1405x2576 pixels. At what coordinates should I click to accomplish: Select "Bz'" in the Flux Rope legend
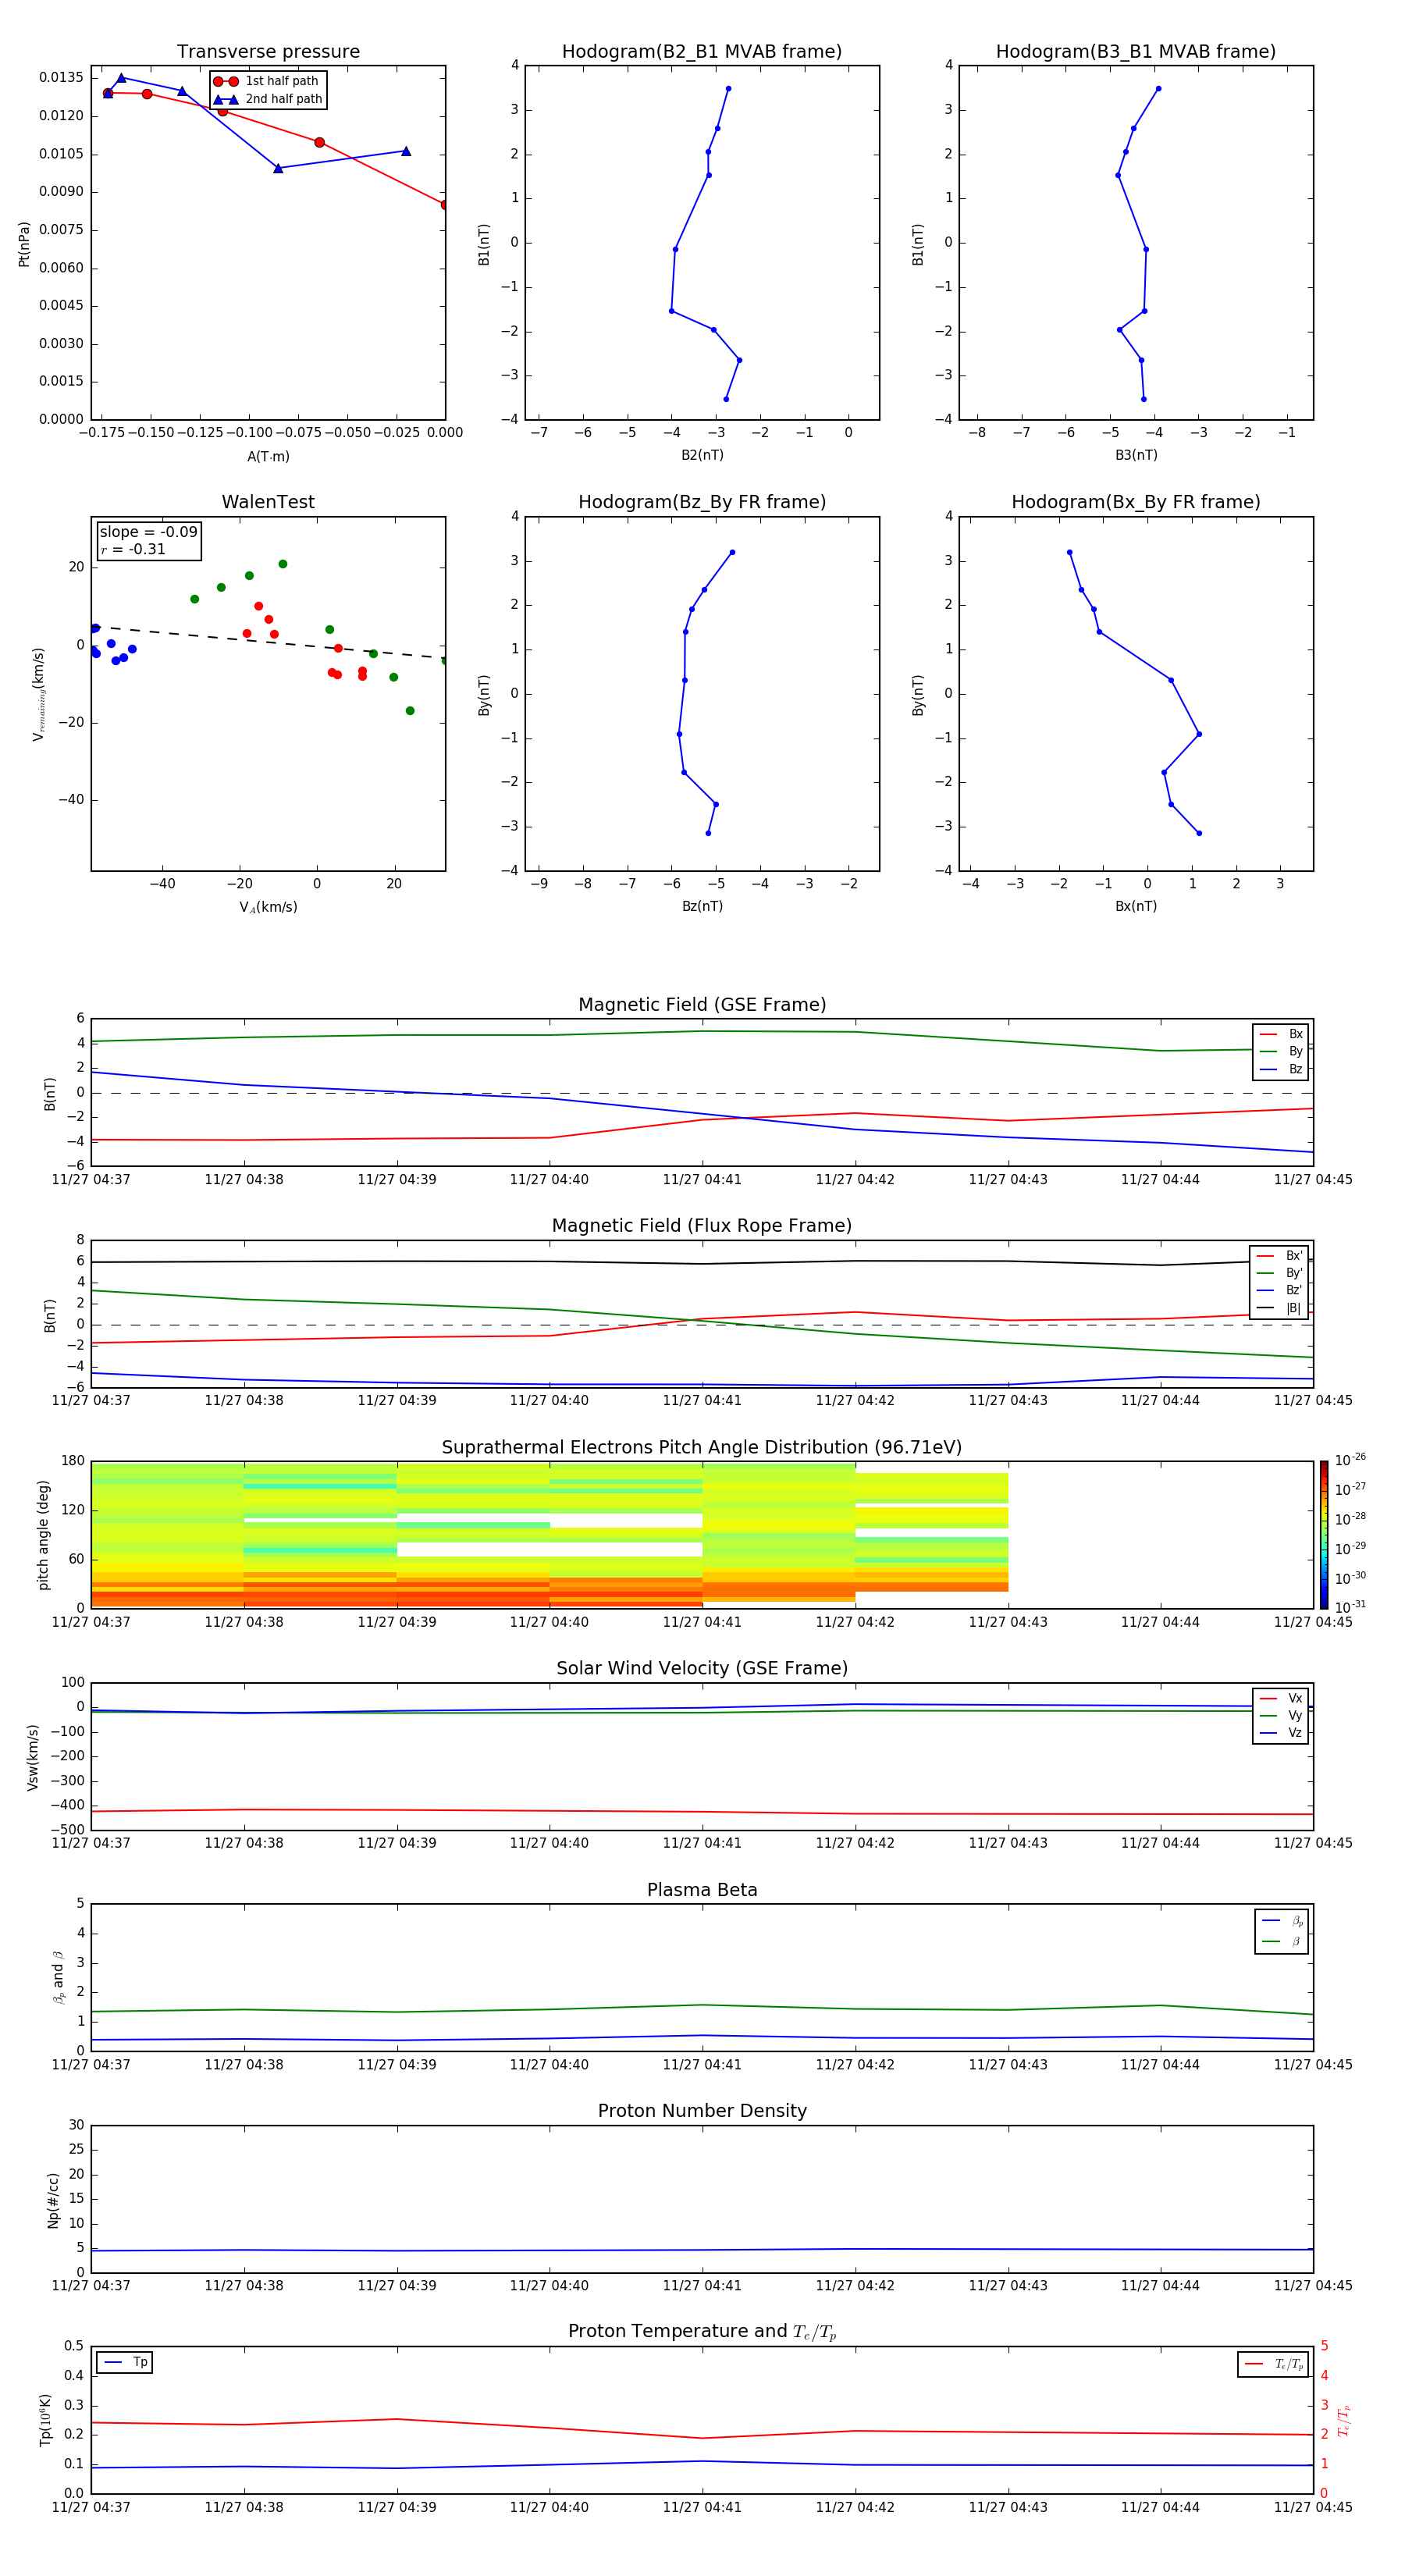click(1280, 1290)
